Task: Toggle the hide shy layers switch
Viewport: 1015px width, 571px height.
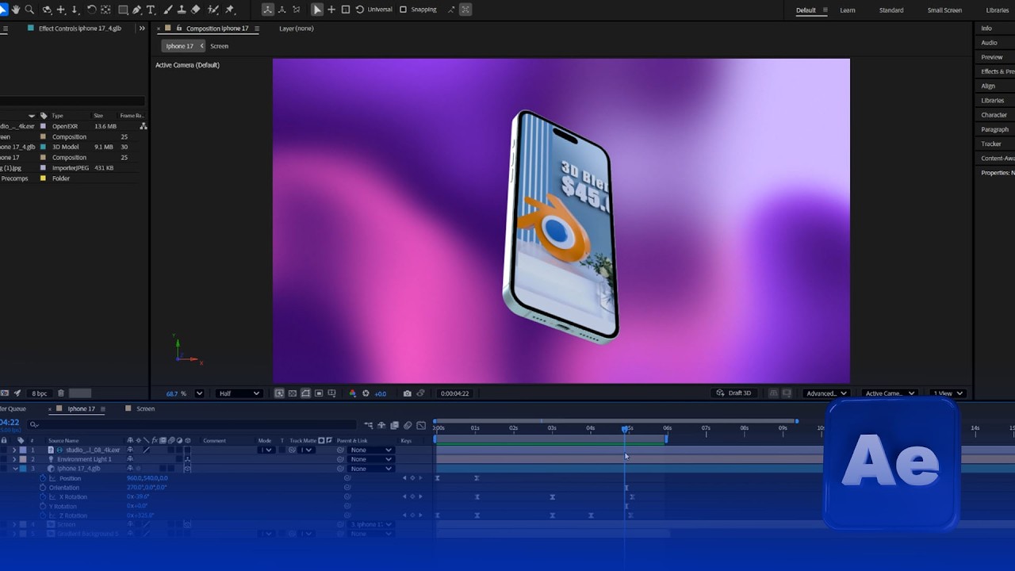Action: coord(381,426)
